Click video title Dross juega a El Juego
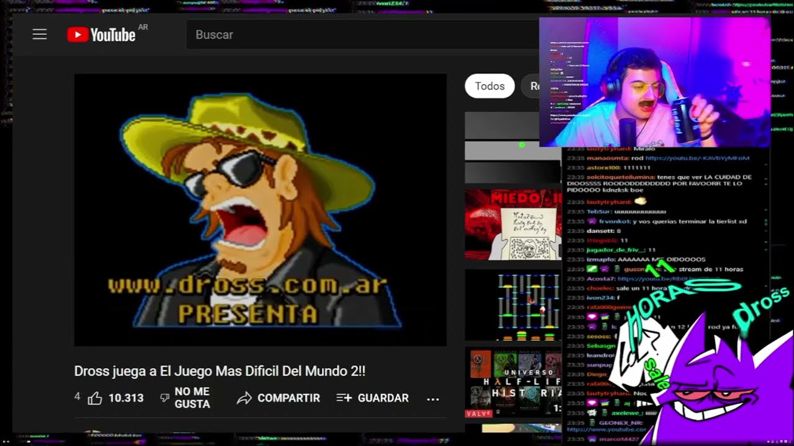 point(220,371)
